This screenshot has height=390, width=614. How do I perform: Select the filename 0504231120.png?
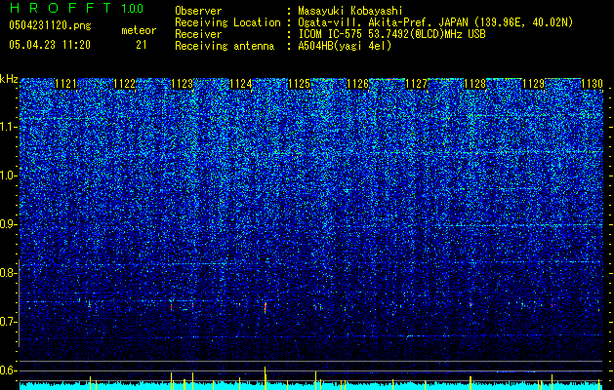pyautogui.click(x=50, y=25)
